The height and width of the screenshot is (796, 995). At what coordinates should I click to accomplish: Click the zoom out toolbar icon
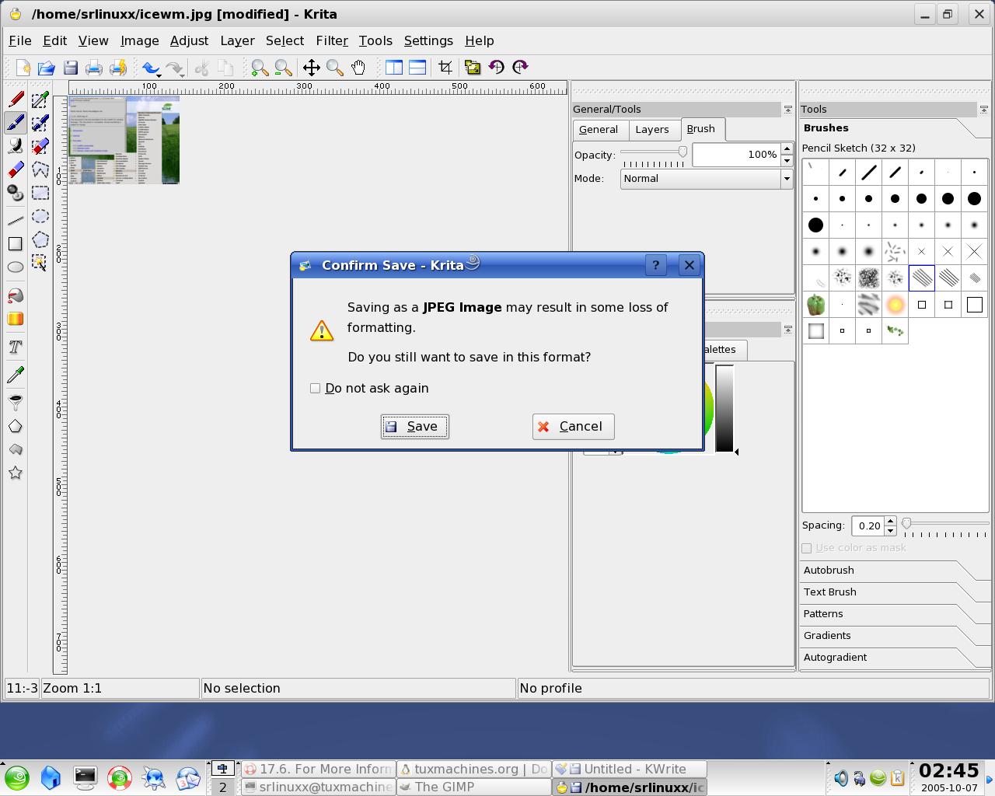283,68
